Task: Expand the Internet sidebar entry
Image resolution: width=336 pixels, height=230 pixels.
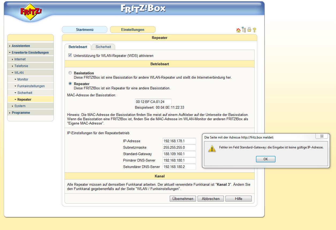Action: coord(20,59)
